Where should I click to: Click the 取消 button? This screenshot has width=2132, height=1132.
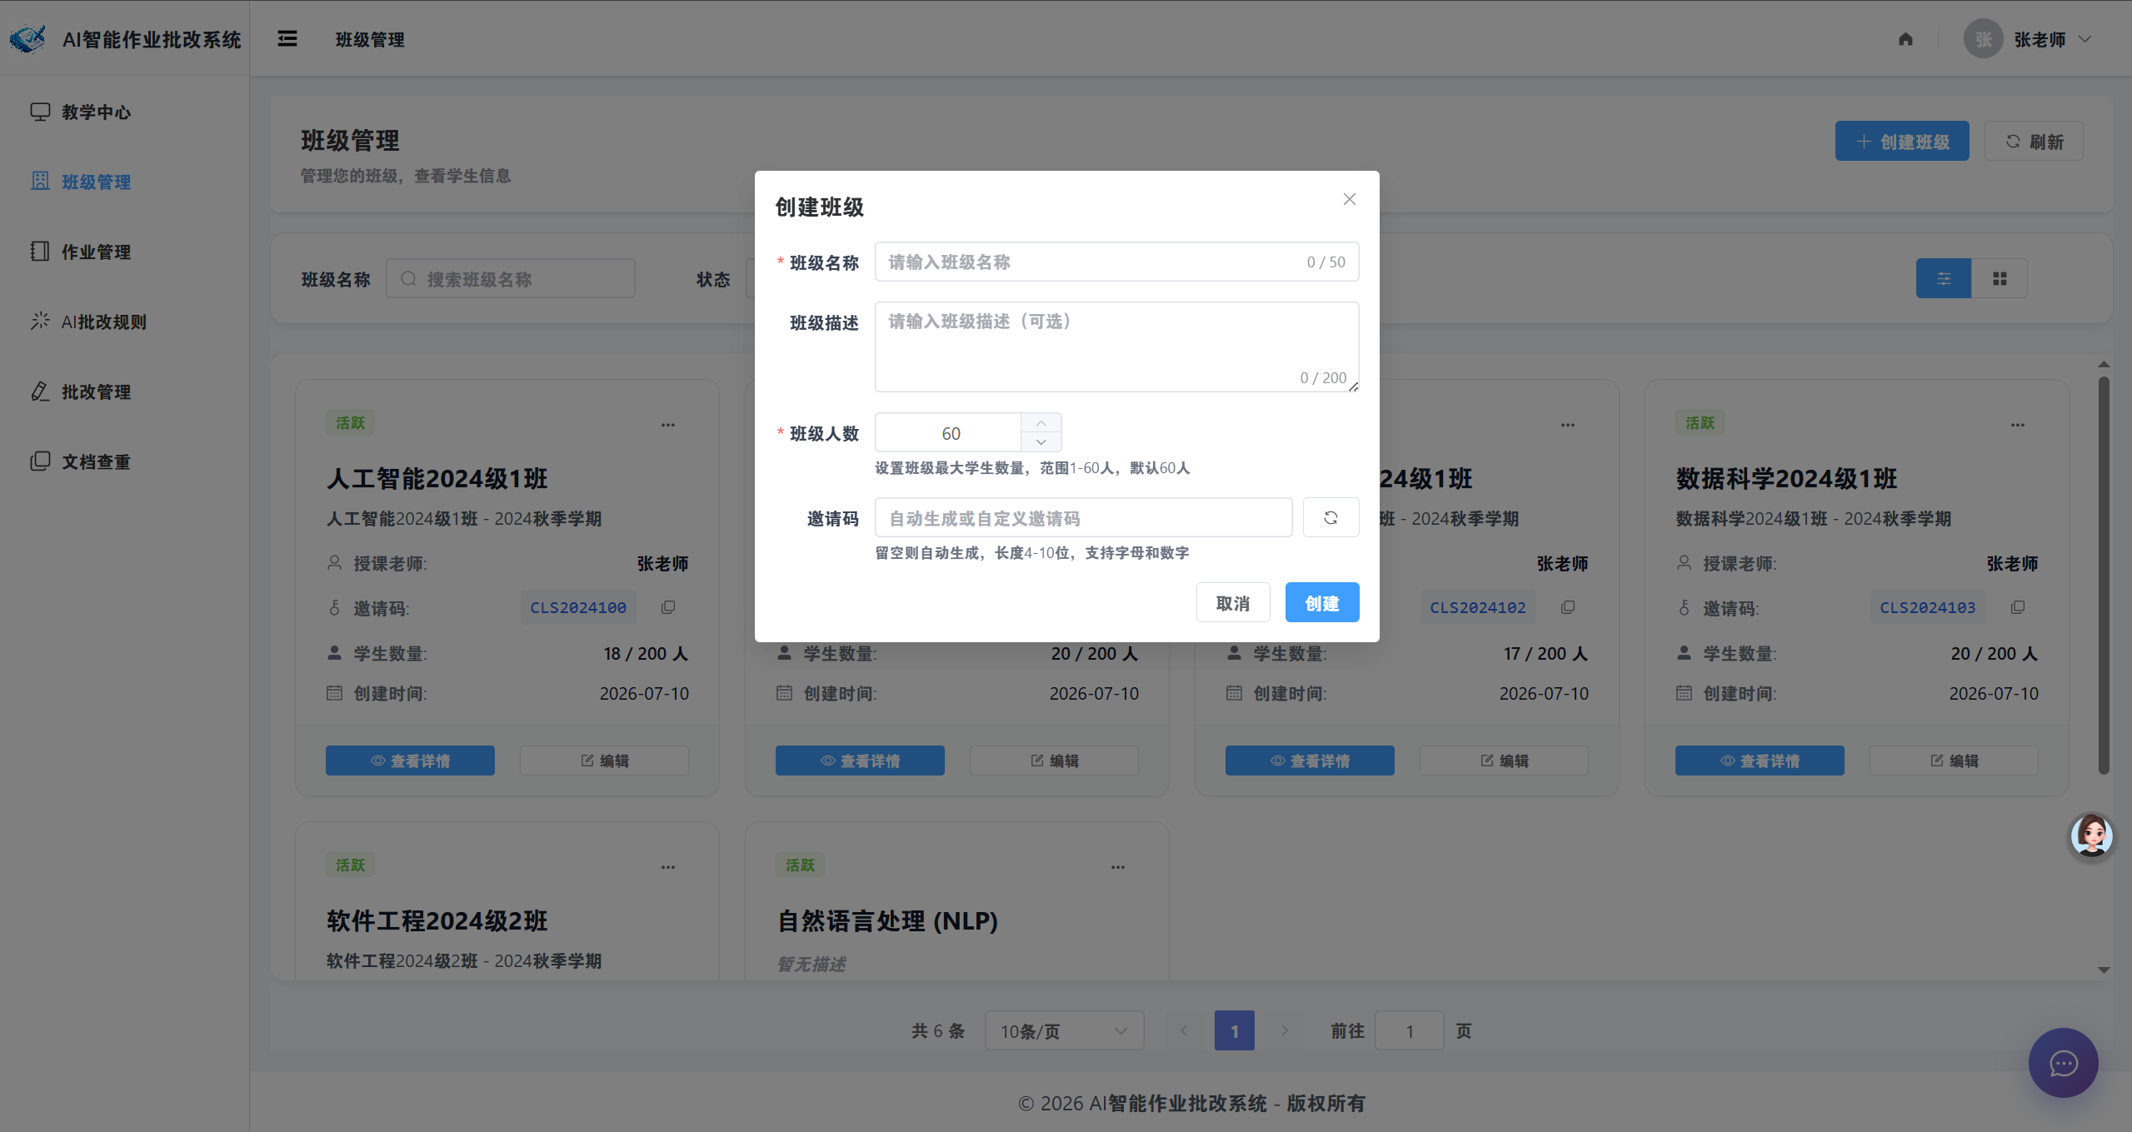point(1232,603)
